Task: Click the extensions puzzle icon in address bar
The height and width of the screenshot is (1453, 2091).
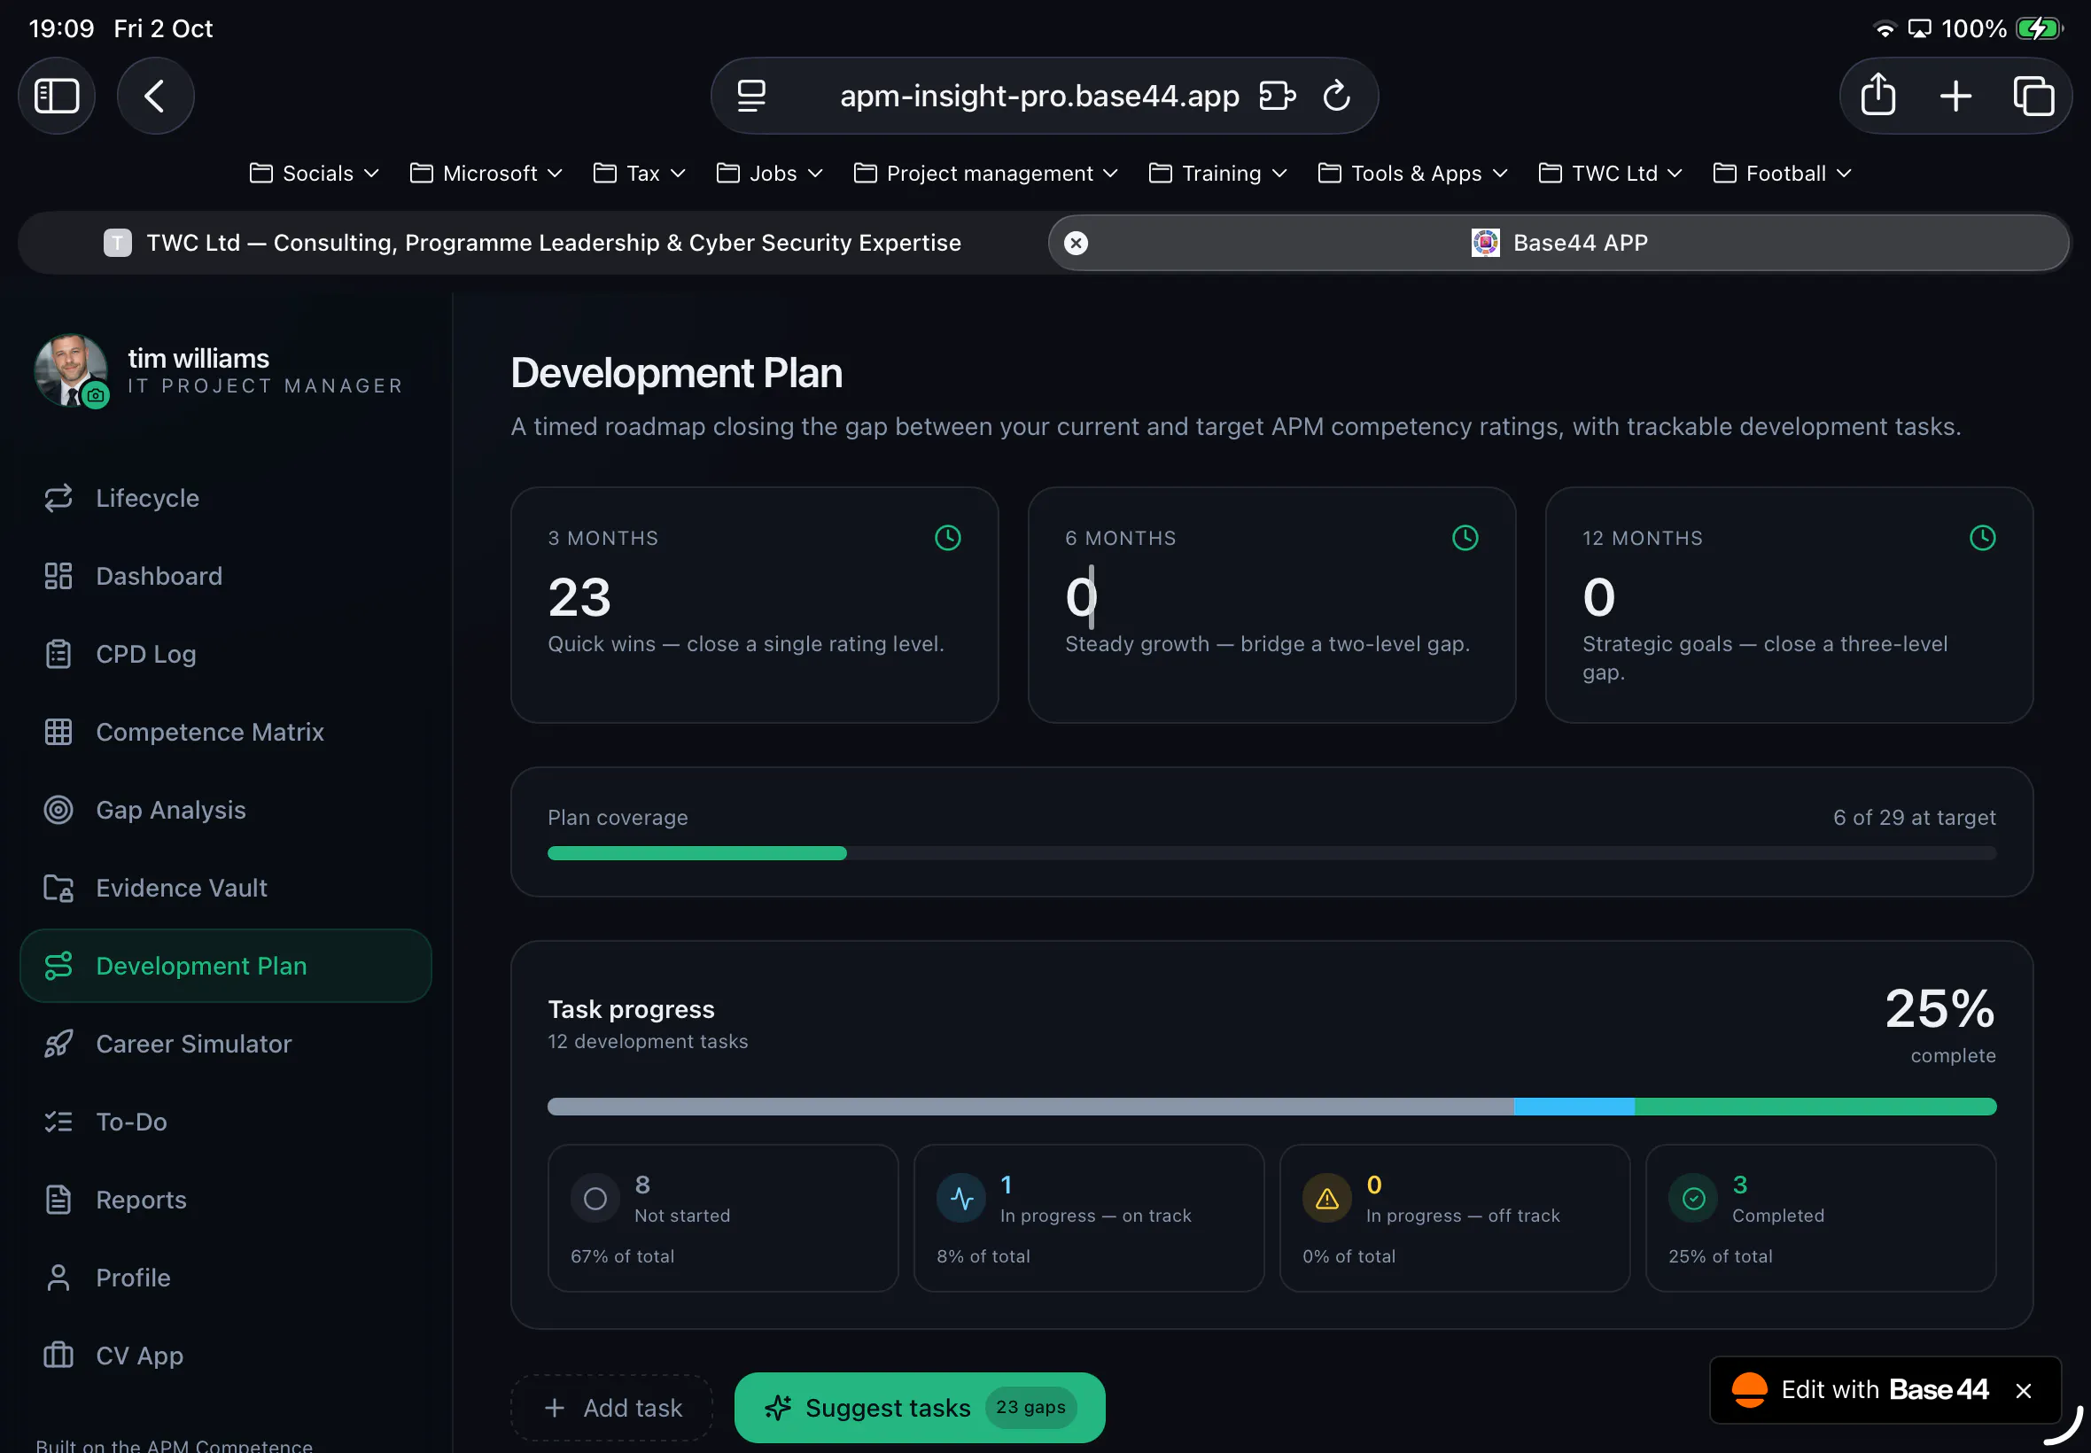Action: 1276,96
